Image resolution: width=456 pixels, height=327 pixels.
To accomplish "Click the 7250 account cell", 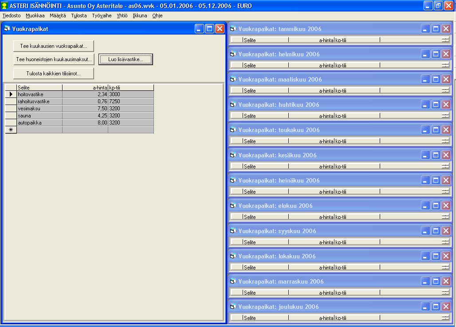I will 131,101.
